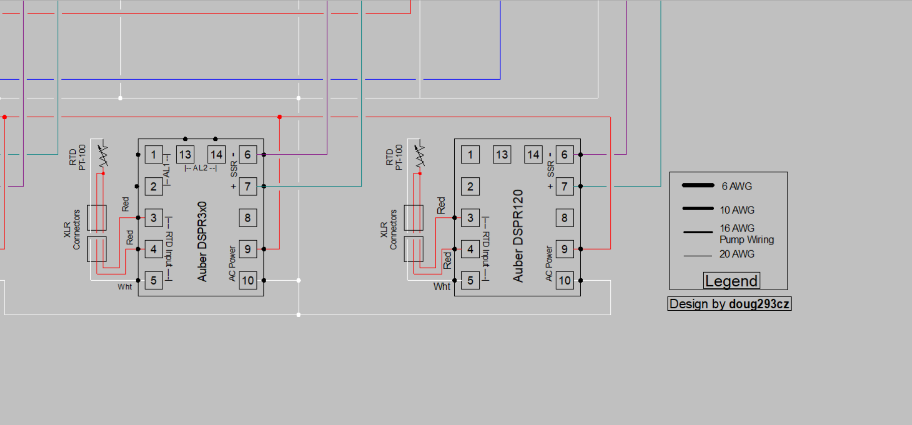Select terminal 8 on the Auber DSPR3x0
Viewport: 912px width, 425px height.
pyautogui.click(x=248, y=218)
